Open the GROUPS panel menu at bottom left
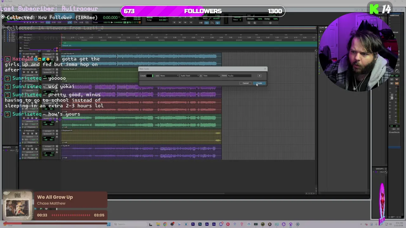 click(x=17, y=147)
